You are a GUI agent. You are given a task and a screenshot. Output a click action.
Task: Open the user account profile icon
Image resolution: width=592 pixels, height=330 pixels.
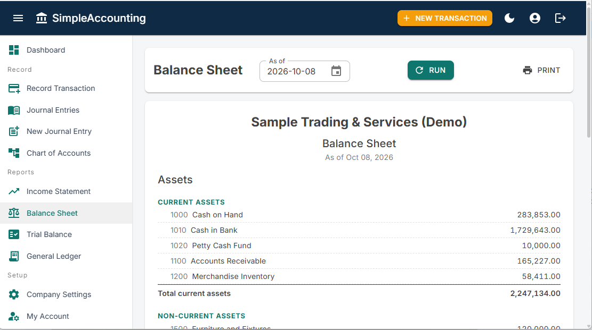[534, 18]
